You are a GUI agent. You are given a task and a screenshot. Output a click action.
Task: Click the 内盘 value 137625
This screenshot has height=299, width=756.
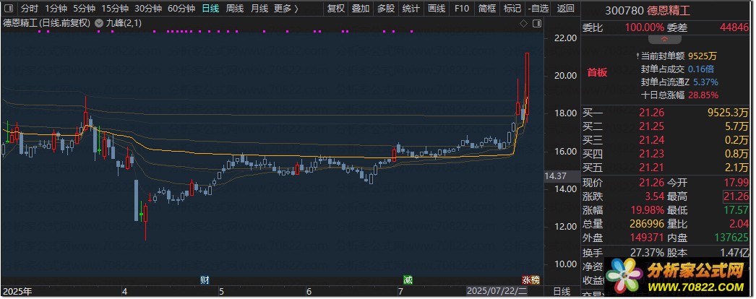click(x=733, y=238)
